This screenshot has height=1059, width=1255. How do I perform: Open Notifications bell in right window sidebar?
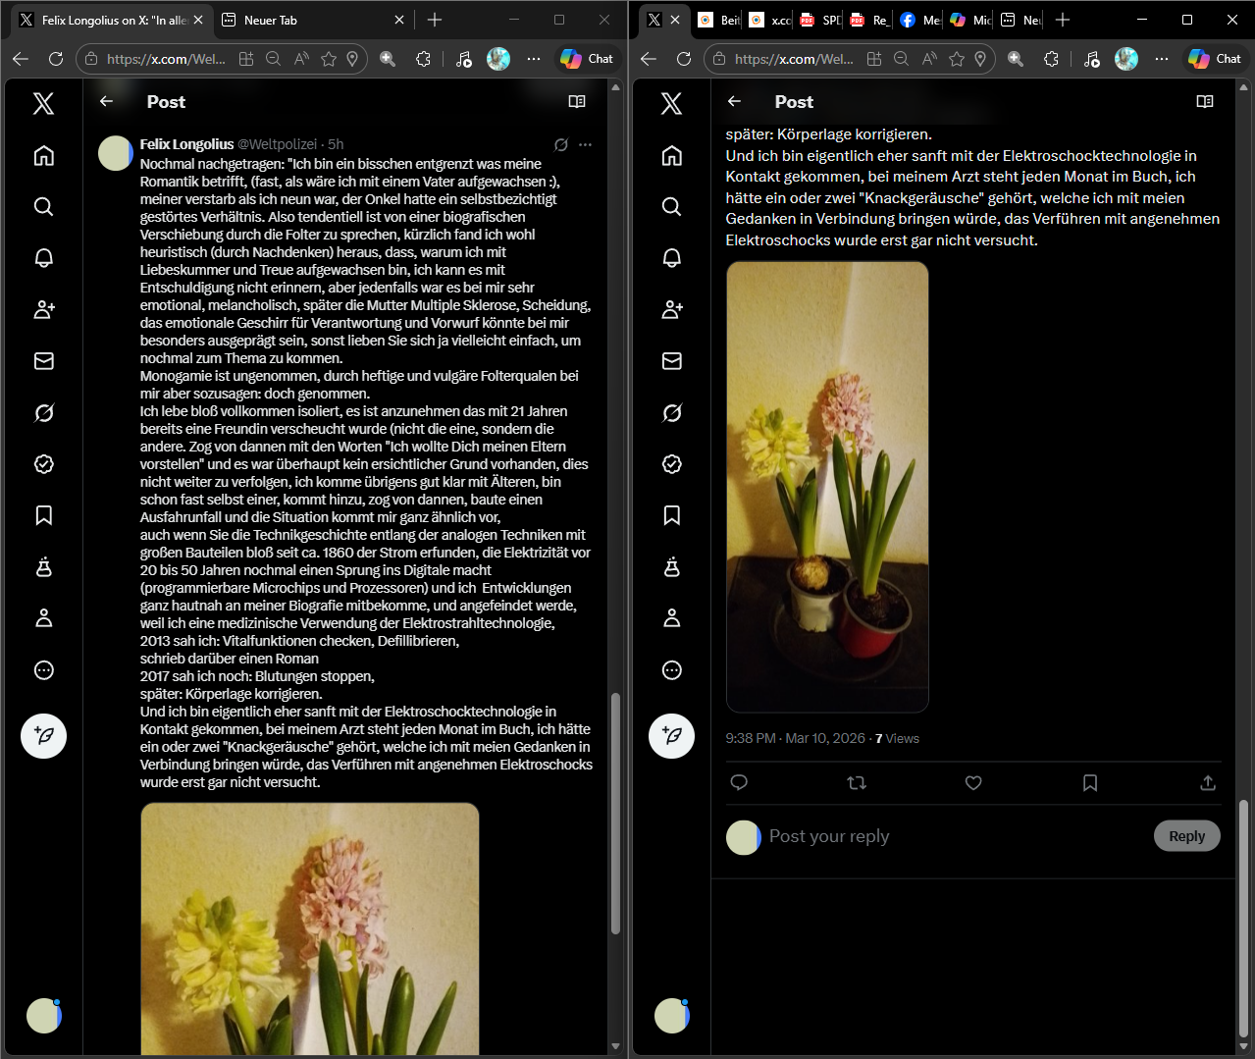point(672,258)
